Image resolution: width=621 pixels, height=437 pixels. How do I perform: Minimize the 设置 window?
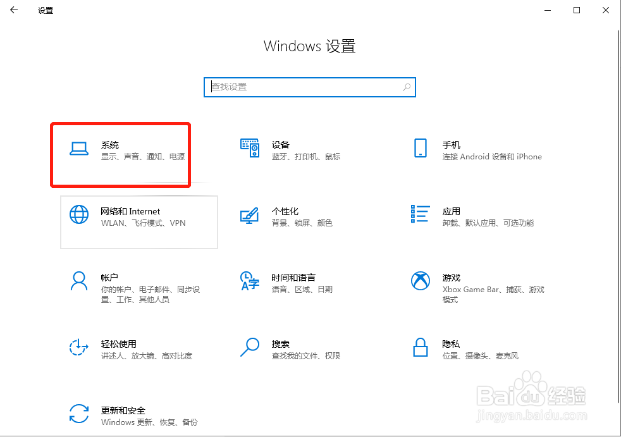(548, 10)
